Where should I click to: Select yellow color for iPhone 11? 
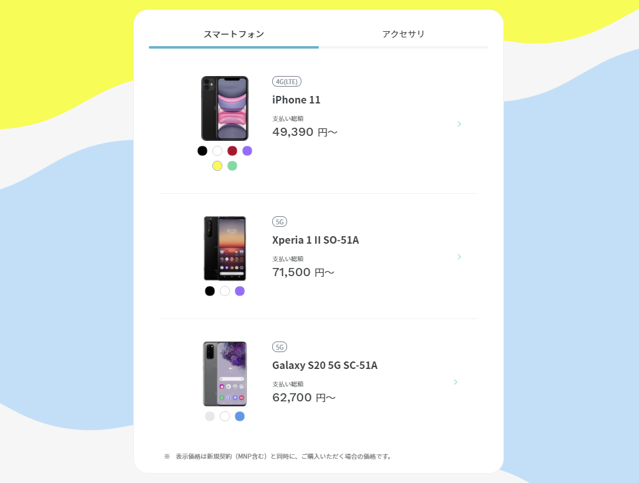coord(217,166)
